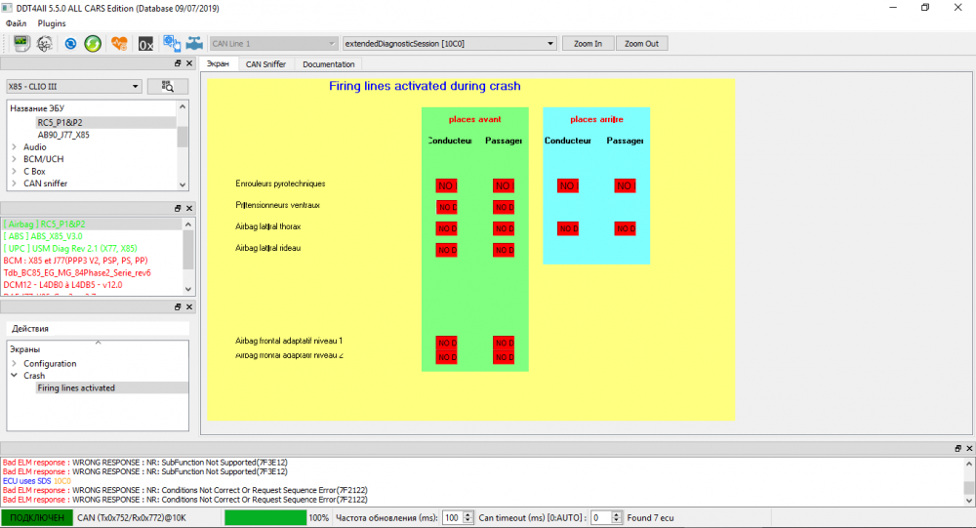Click rear Passager Airbag latéral thorax indicator
Image resolution: width=976 pixels, height=528 pixels.
click(x=625, y=228)
